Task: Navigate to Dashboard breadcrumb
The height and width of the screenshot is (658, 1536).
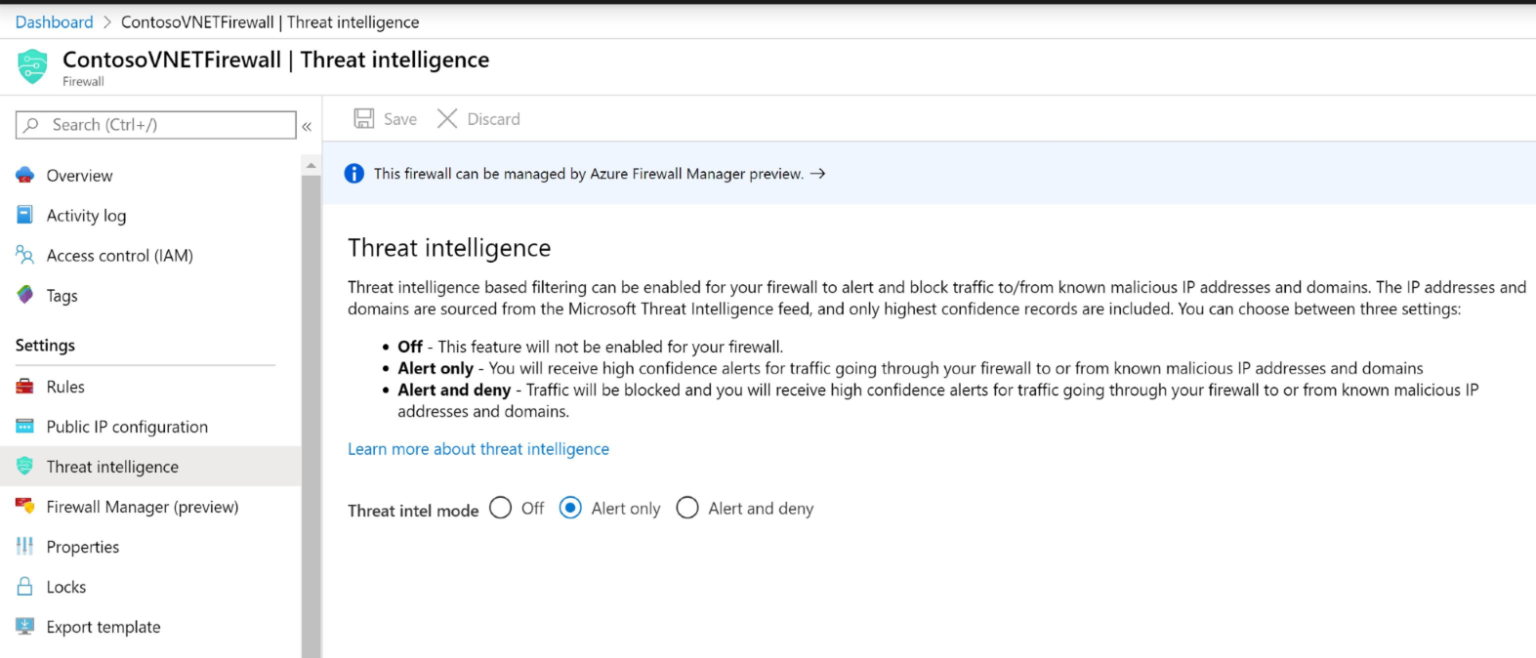Action: [55, 21]
